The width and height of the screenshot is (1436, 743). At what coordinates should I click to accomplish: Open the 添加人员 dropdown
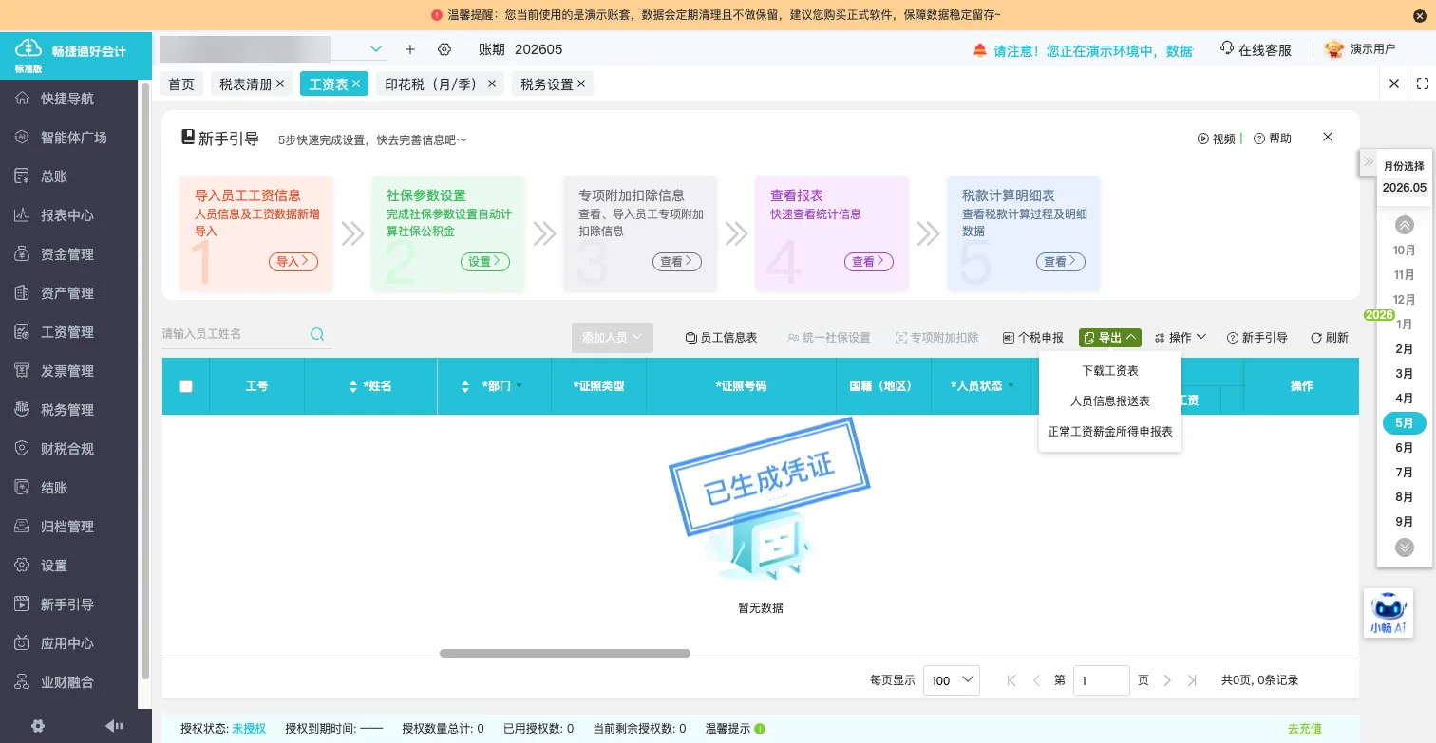click(x=613, y=338)
